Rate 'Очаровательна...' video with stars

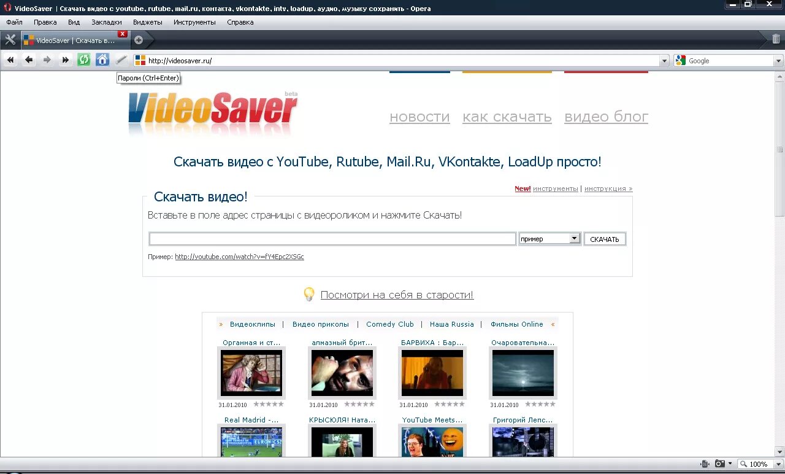point(540,404)
